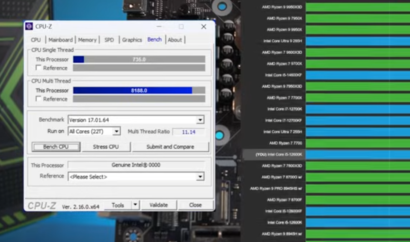
Task: Switch to the CPU tab
Action: point(36,40)
